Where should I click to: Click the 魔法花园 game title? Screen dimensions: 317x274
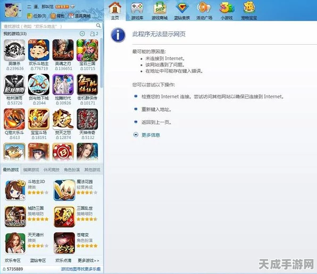click(x=85, y=181)
